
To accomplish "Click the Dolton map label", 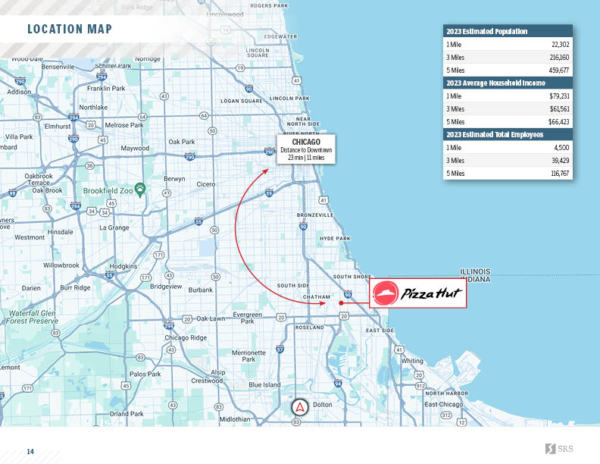I will (x=323, y=405).
